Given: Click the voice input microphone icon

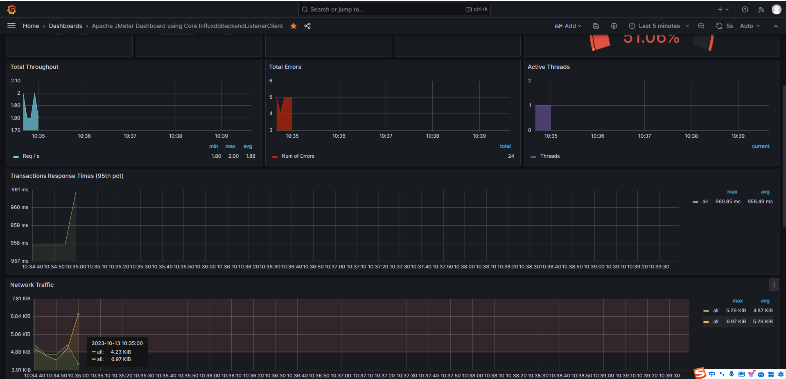Looking at the screenshot, I should pyautogui.click(x=732, y=374).
